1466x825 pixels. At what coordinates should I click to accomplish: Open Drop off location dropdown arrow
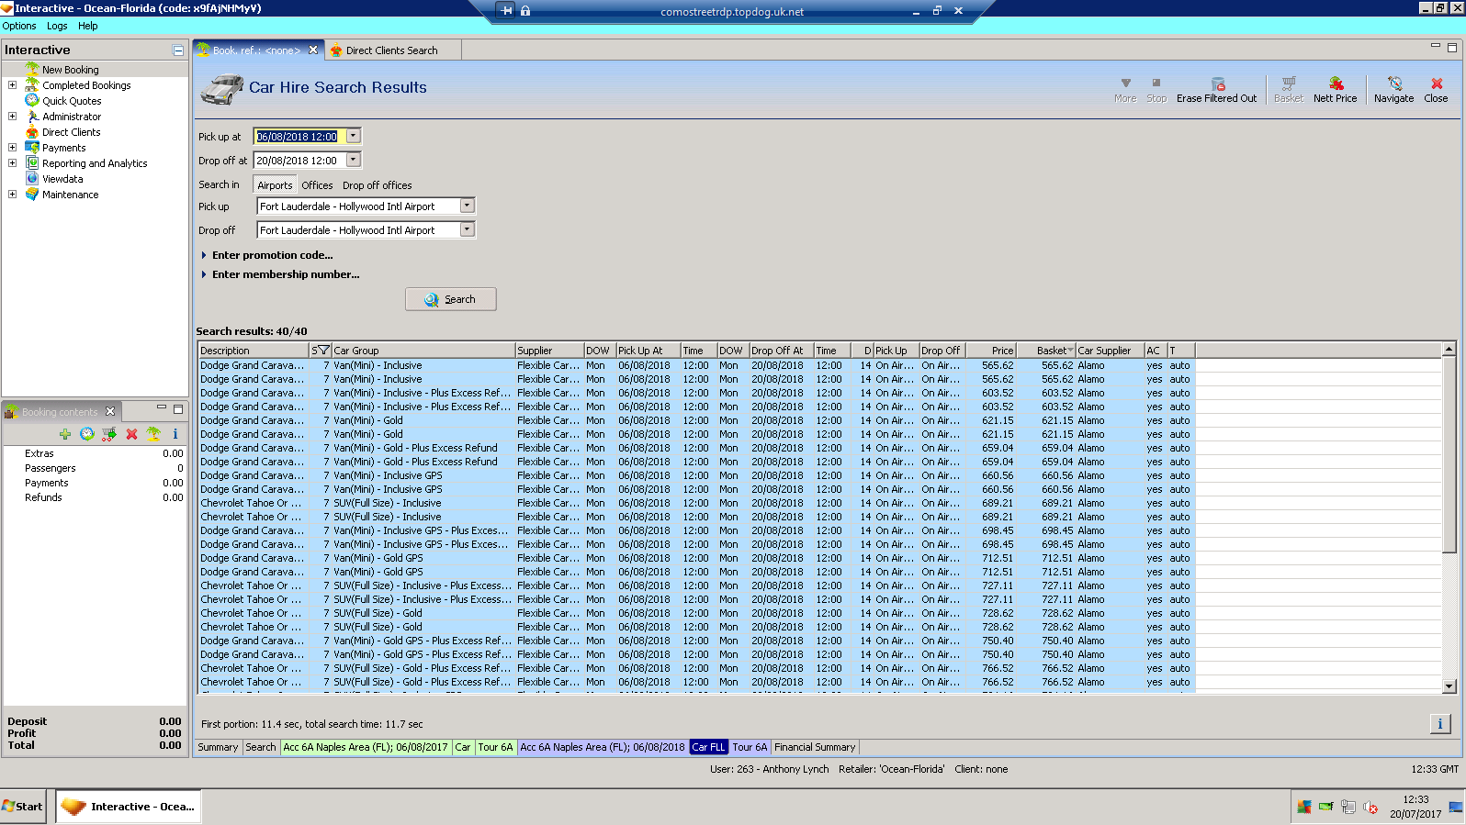coord(468,229)
